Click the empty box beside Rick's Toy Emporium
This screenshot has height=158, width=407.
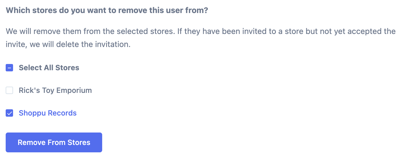pos(9,91)
